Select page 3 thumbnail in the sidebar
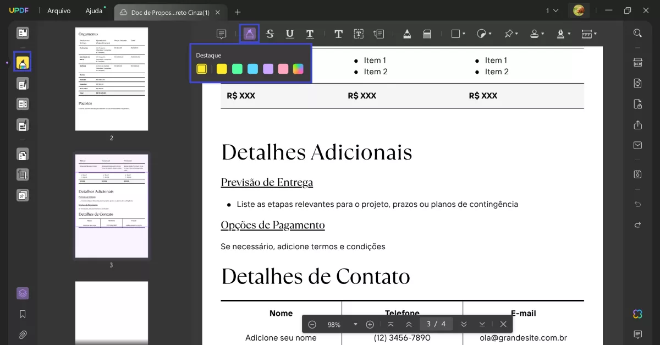Image resolution: width=660 pixels, height=345 pixels. click(x=111, y=205)
